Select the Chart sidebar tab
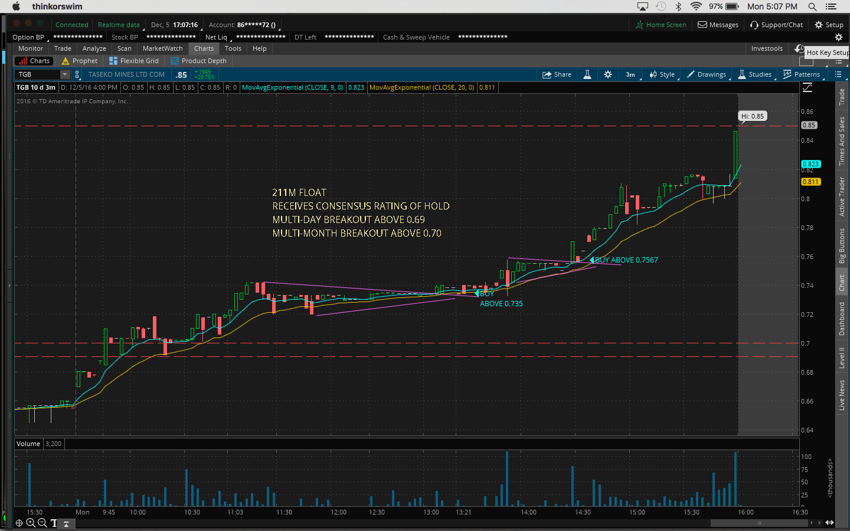This screenshot has height=531, width=850. (x=842, y=283)
